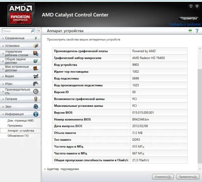Click the Производительность gauge icon

(x=36, y=91)
